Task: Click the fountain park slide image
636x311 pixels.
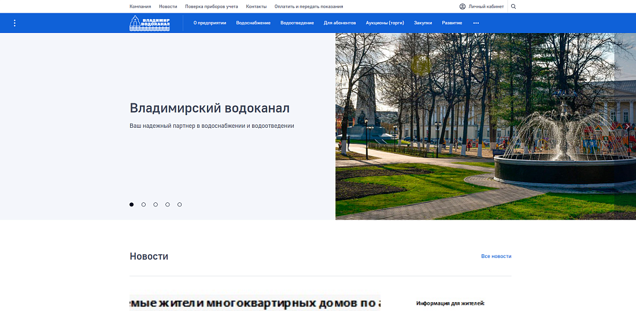Action: (x=486, y=127)
